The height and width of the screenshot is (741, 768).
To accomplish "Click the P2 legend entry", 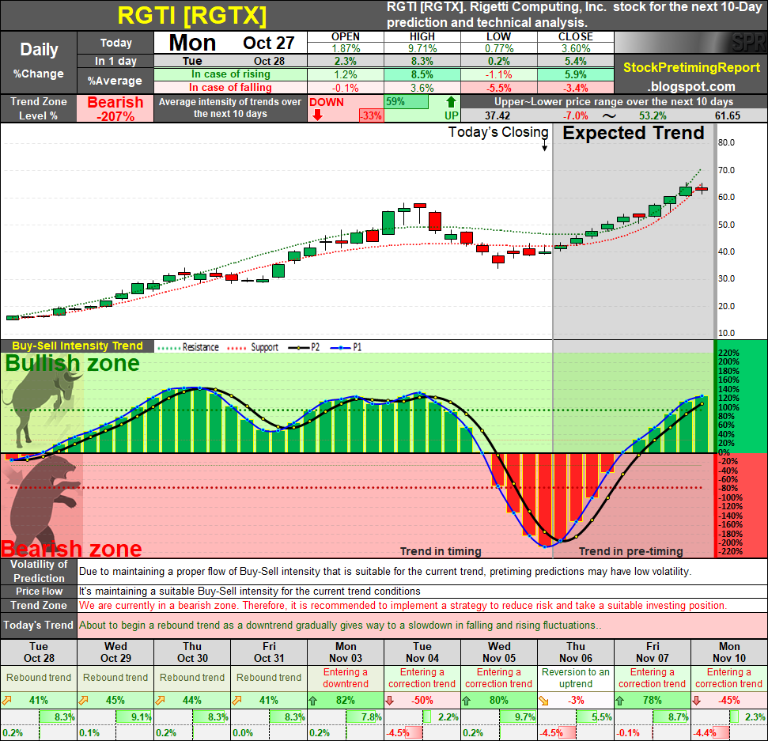I will (x=304, y=347).
